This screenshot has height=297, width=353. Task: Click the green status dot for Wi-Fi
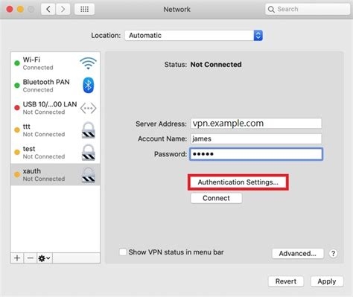pos(17,63)
